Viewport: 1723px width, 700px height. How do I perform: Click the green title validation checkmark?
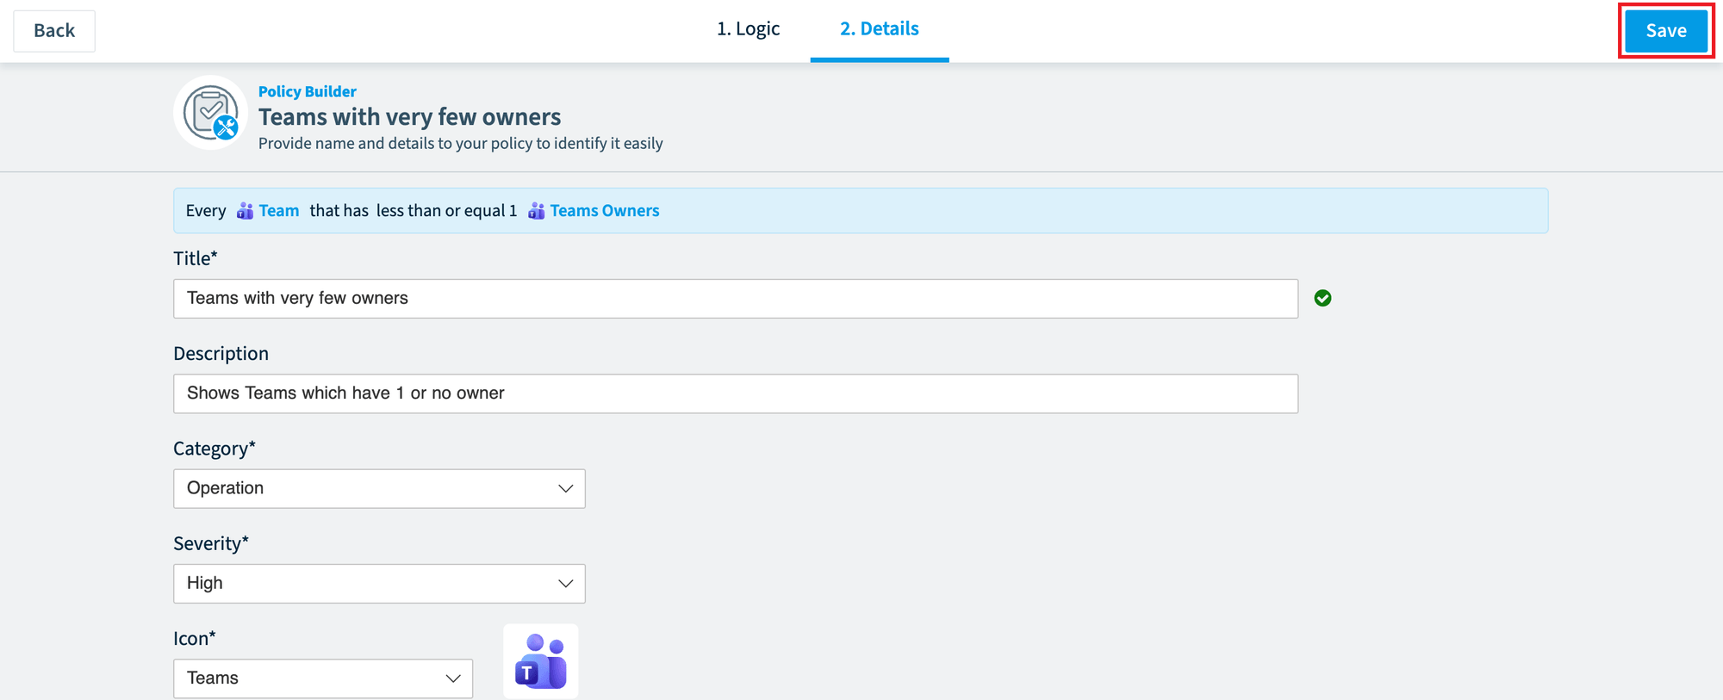pos(1322,298)
